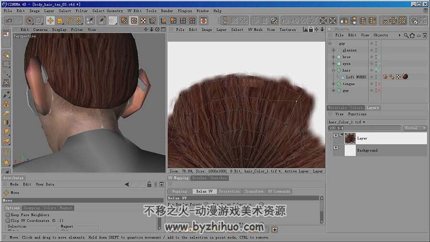430x242 pixels.
Task: Collapse the top guy object tree
Action: coord(330,44)
